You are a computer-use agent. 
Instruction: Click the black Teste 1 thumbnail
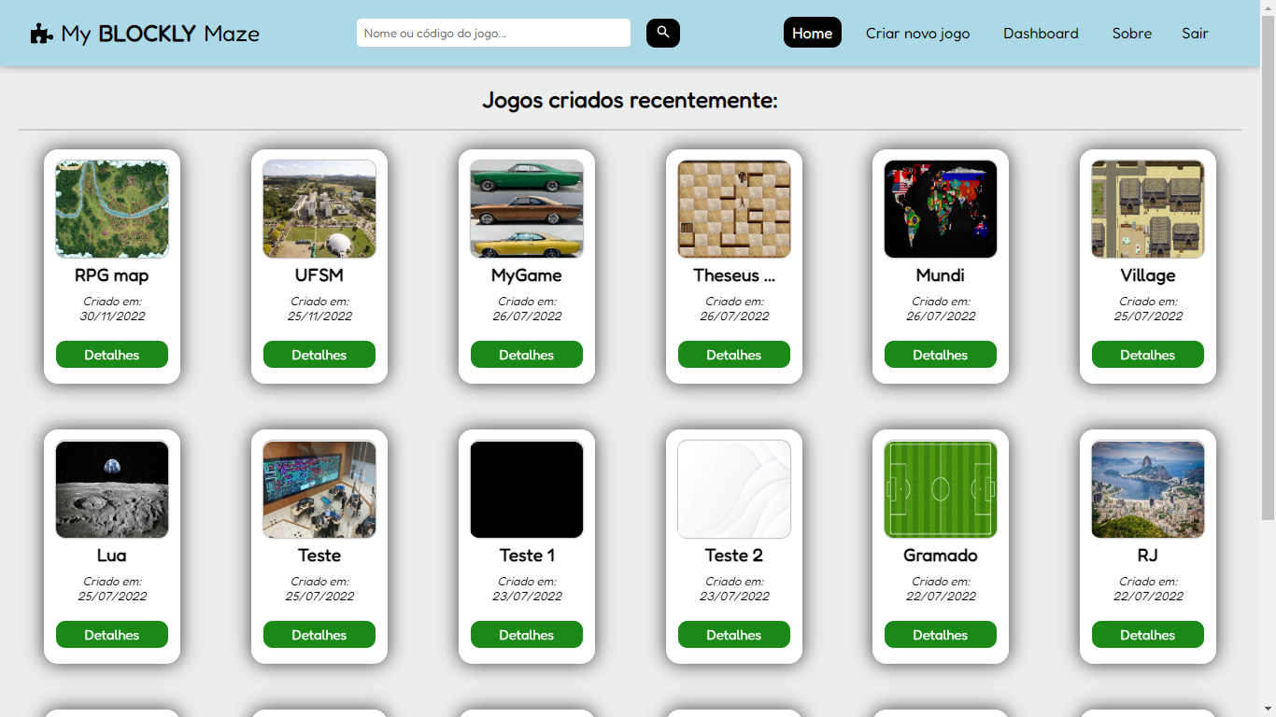(527, 489)
